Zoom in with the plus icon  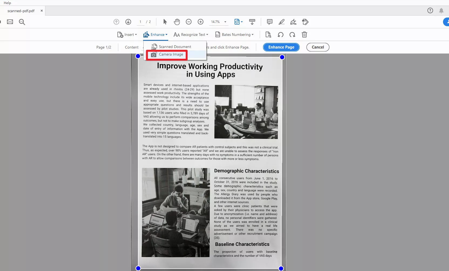click(x=201, y=22)
